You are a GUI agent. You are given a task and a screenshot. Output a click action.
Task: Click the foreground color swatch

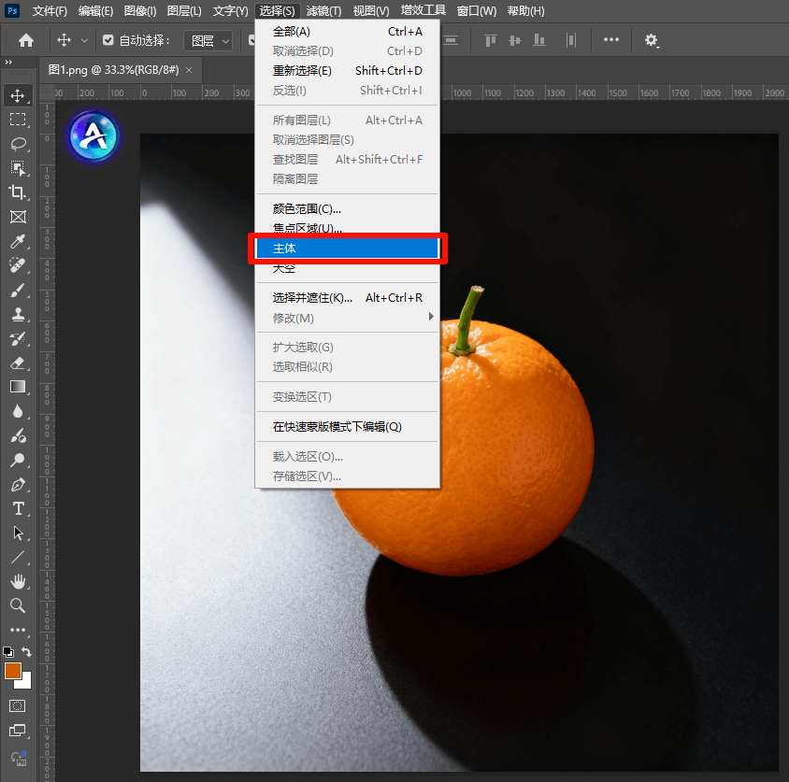click(13, 671)
